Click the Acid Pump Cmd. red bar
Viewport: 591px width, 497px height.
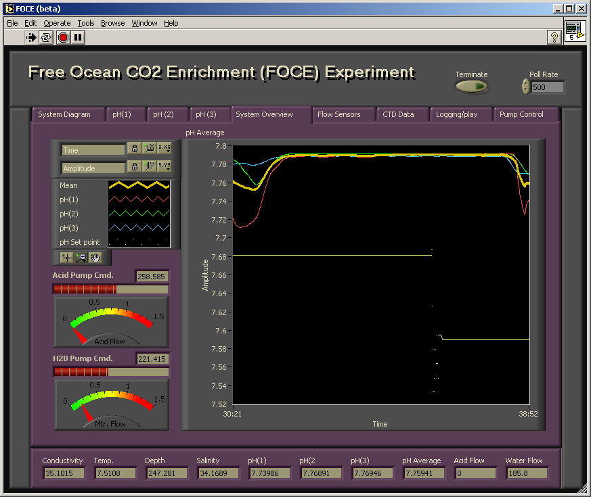click(110, 289)
